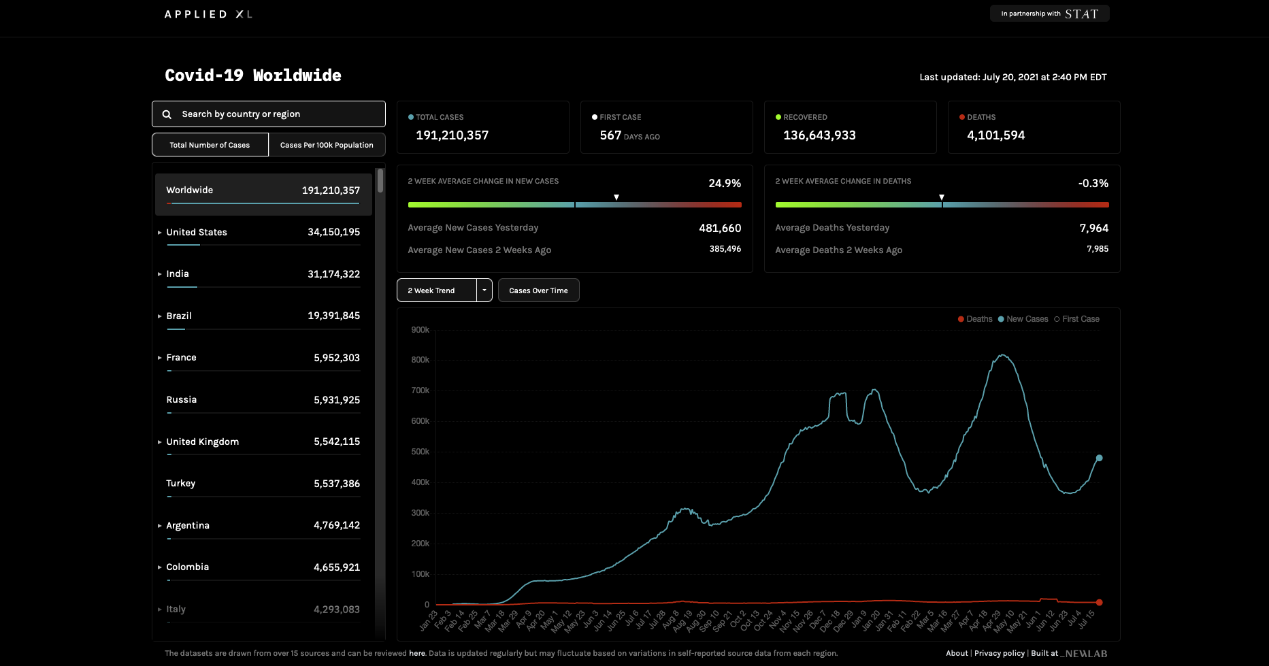Click the Total Cases blue dot indicator
1269x666 pixels.
411,117
